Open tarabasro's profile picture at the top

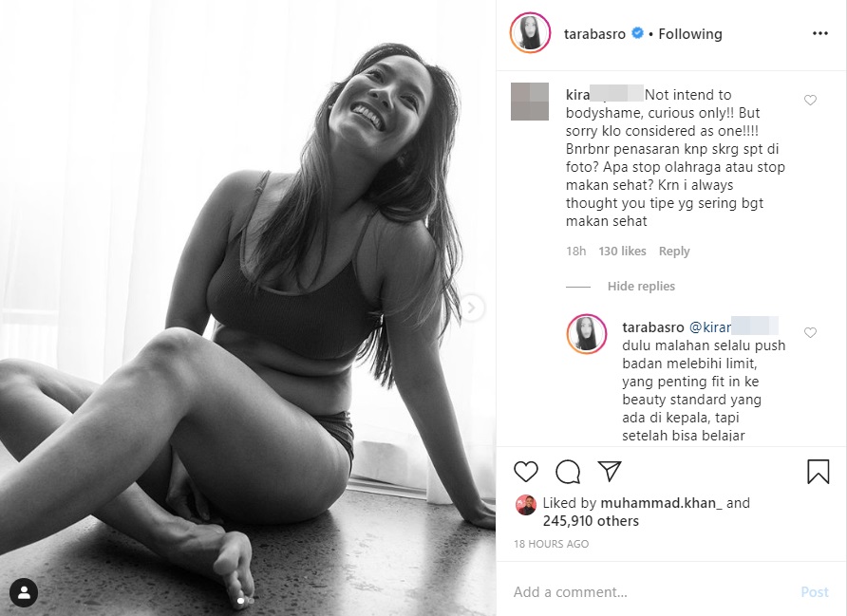point(528,33)
